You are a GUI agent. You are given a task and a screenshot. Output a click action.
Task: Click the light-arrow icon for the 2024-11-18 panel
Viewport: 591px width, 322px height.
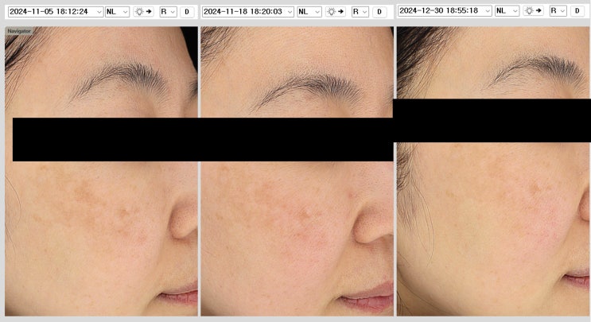coord(336,12)
